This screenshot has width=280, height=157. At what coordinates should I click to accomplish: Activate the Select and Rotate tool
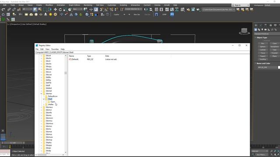[x=60, y=10]
